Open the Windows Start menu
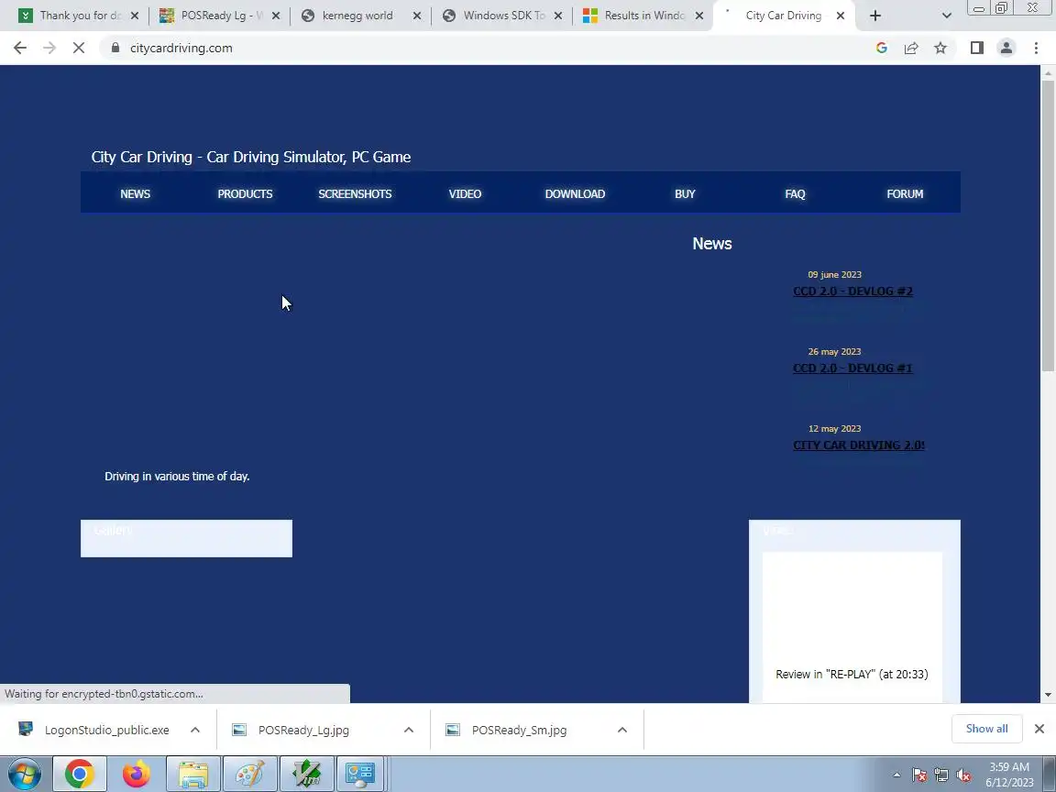The width and height of the screenshot is (1056, 792). tap(24, 774)
